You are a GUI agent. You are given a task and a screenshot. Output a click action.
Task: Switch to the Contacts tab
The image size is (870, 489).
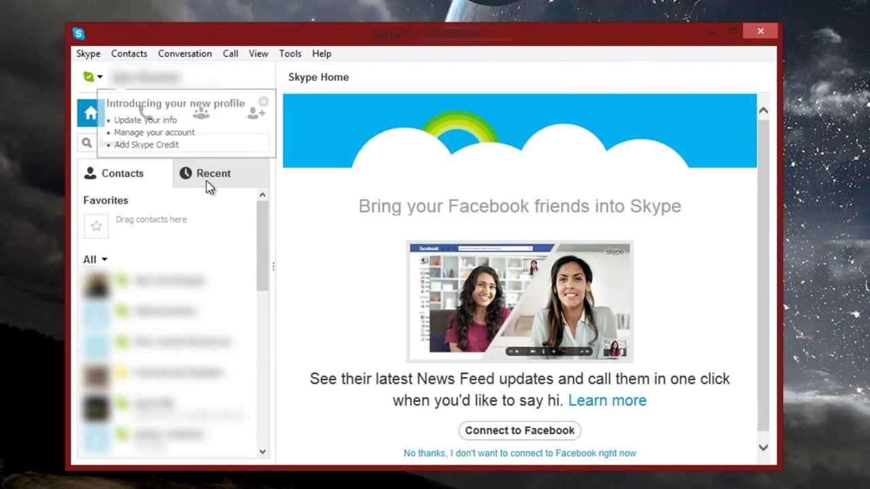point(126,173)
